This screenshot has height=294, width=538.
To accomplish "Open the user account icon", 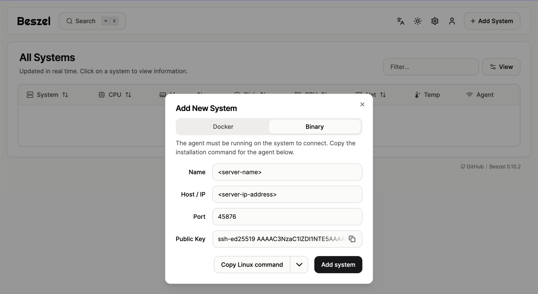I will click(x=452, y=21).
